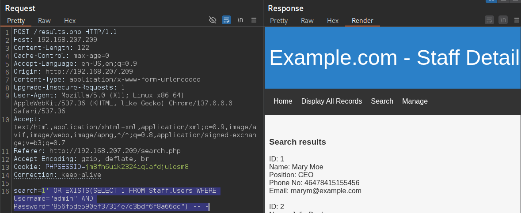Open Search link in rendered page
This screenshot has width=521, height=213.
point(382,101)
